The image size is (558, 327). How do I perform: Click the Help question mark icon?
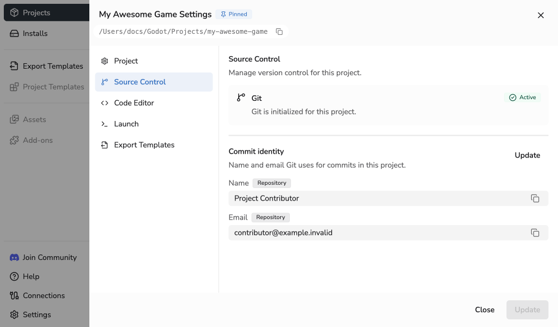(14, 276)
